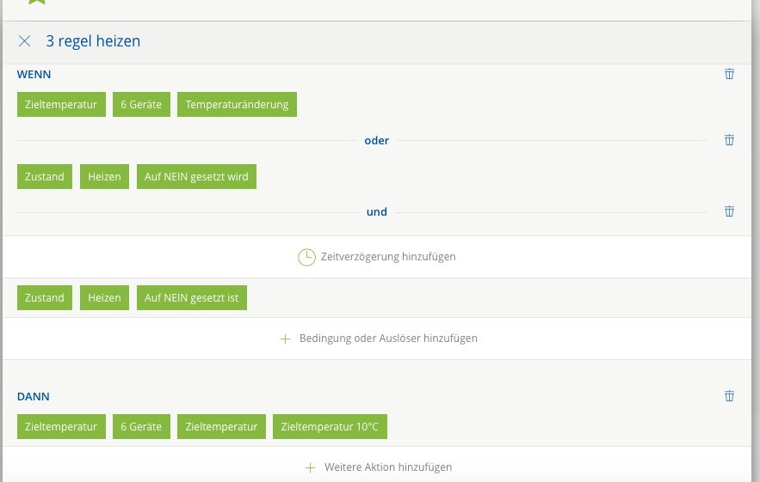Image resolution: width=760 pixels, height=482 pixels.
Task: Click 'Weitere Aktion hinzufügen' link
Action: pos(388,467)
